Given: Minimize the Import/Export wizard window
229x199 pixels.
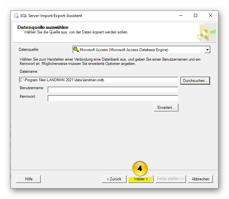Looking at the screenshot, I should coord(181,16).
